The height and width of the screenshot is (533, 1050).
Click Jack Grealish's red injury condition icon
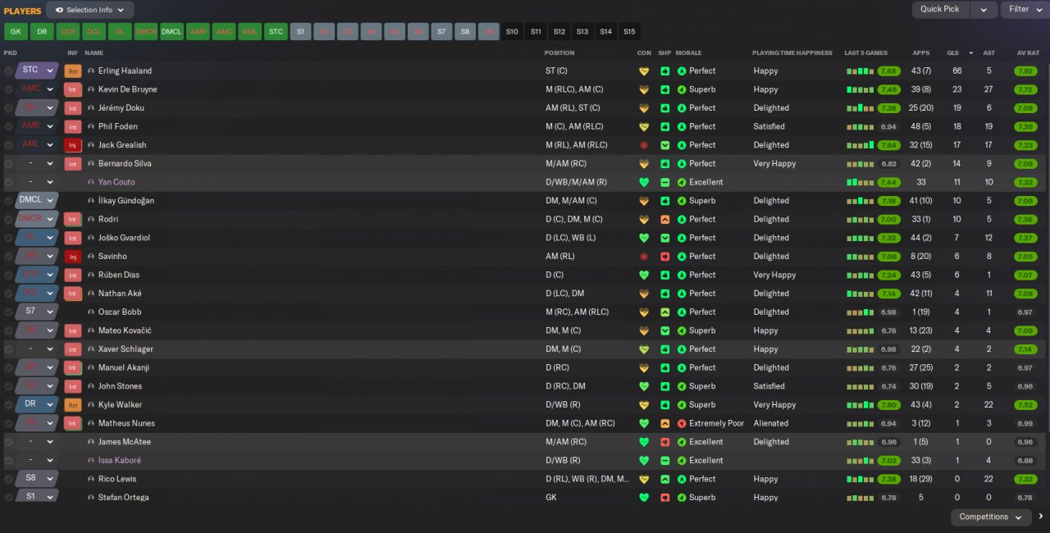(x=644, y=145)
